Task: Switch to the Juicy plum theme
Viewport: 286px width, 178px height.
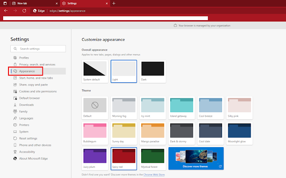Action: (x=95, y=159)
